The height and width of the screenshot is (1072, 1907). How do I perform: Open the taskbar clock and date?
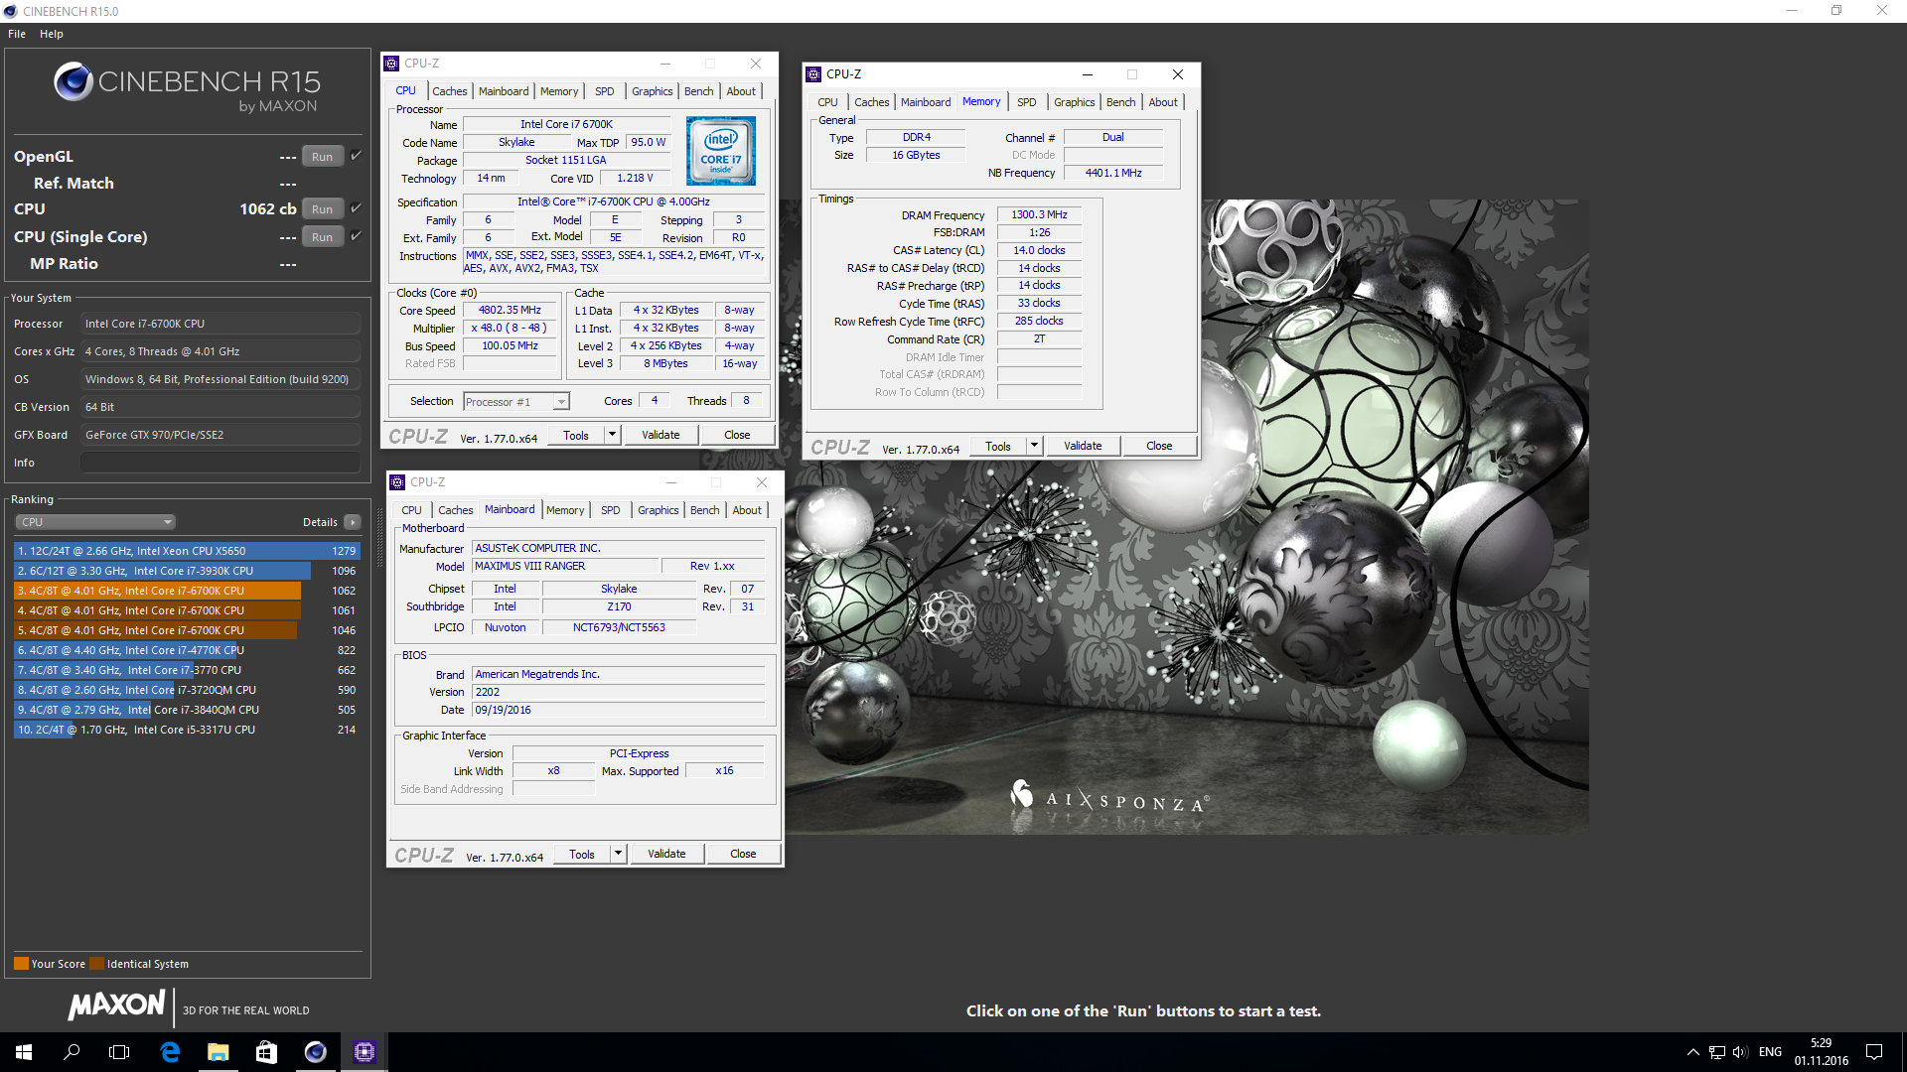[1821, 1052]
